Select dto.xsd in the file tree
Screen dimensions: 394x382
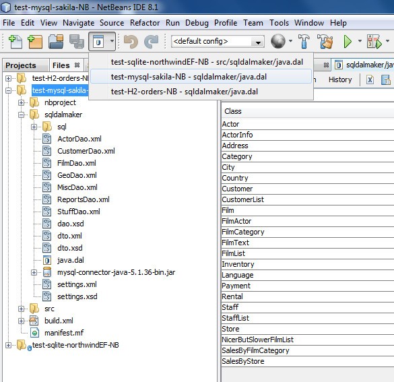69,248
